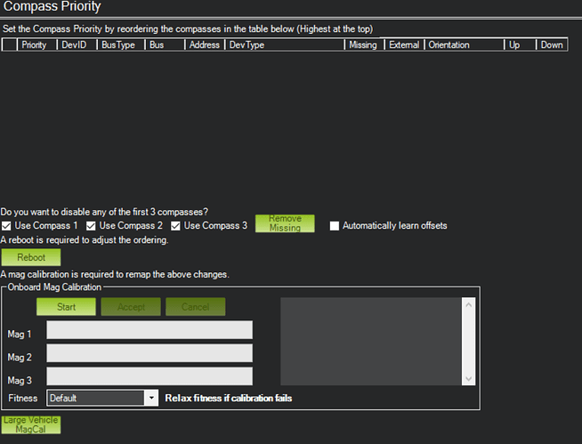Click the Mag 1 progress bar
Screen dimensions: 582x444
point(150,330)
